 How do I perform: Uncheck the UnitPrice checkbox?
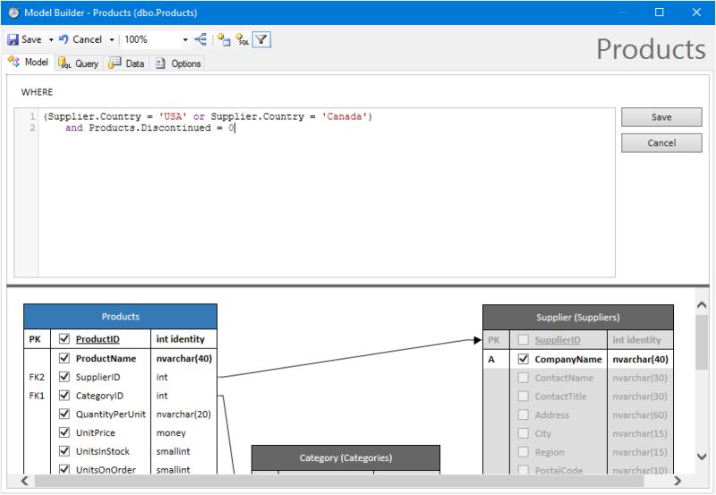click(x=64, y=432)
